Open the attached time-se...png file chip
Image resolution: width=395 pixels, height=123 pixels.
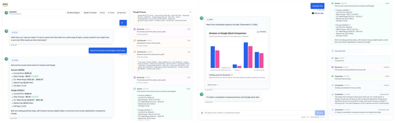tap(318, 13)
